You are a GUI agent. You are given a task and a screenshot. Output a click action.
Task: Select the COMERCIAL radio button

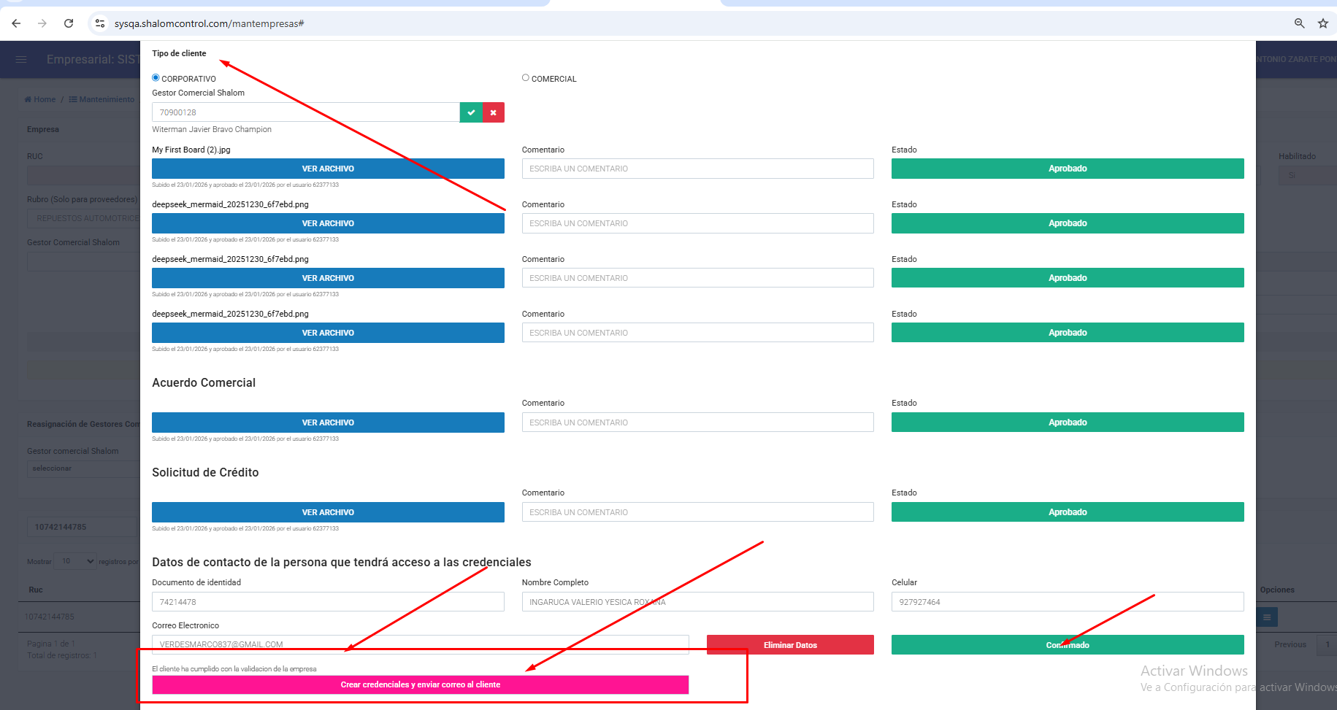click(526, 78)
